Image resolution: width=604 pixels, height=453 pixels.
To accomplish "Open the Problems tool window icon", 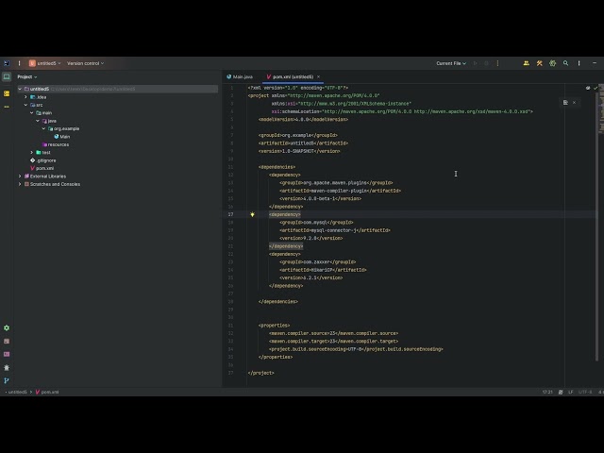I will (x=7, y=367).
